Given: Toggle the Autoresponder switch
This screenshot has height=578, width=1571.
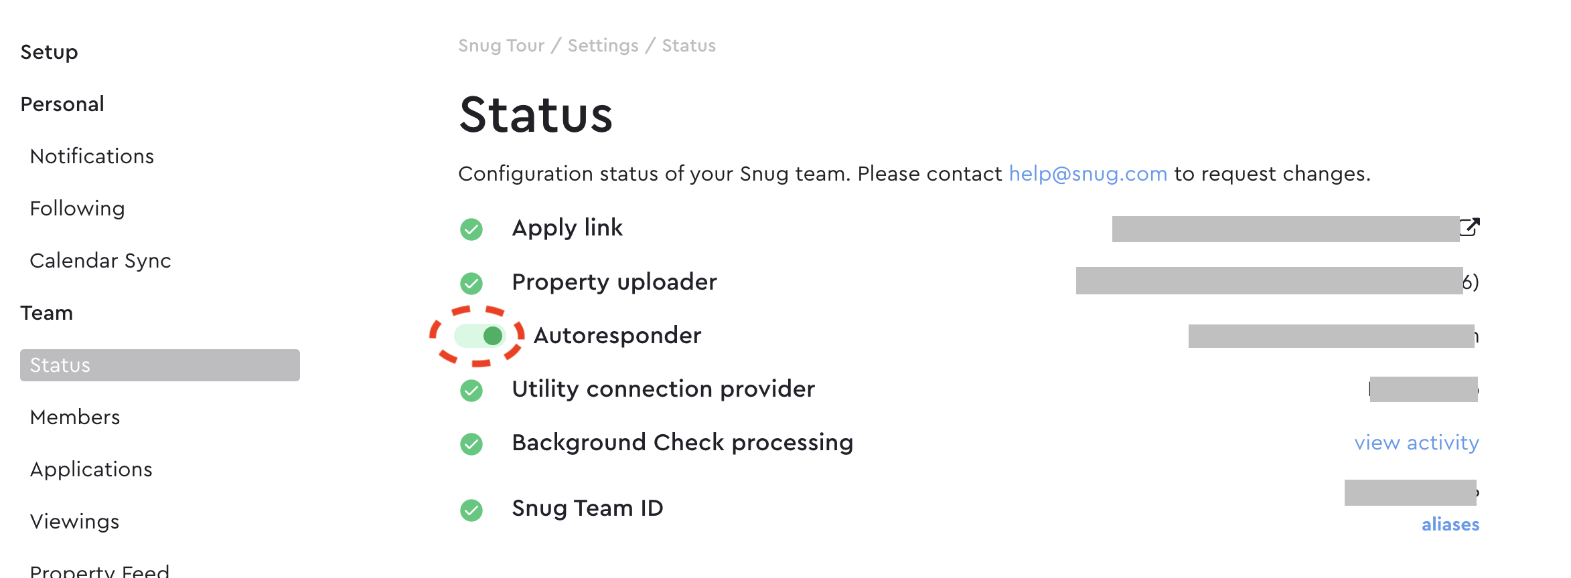Looking at the screenshot, I should click(x=479, y=336).
